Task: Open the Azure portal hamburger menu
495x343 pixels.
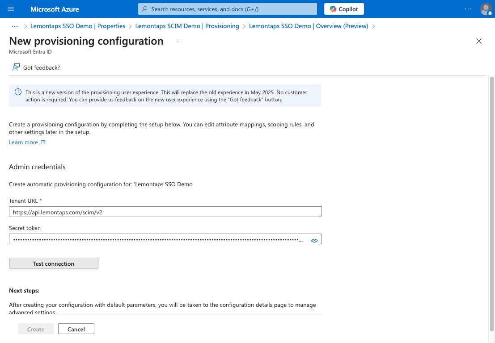Action: tap(11, 9)
